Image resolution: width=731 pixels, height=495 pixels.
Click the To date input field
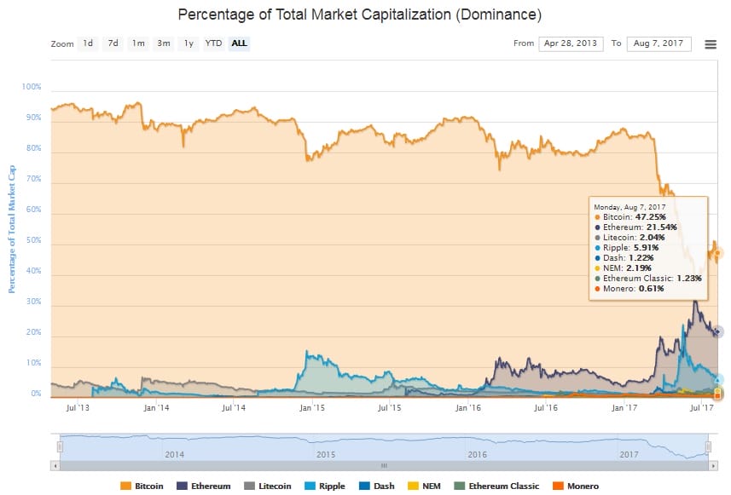(x=658, y=43)
